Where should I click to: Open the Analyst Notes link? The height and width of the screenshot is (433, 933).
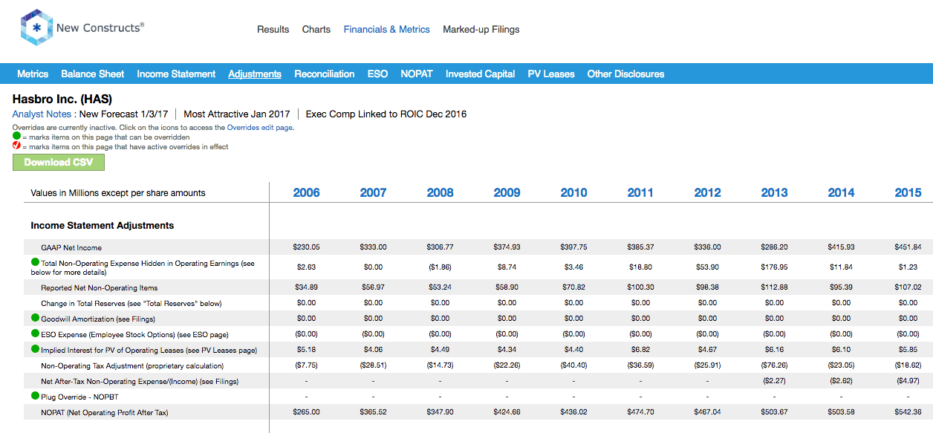click(42, 114)
